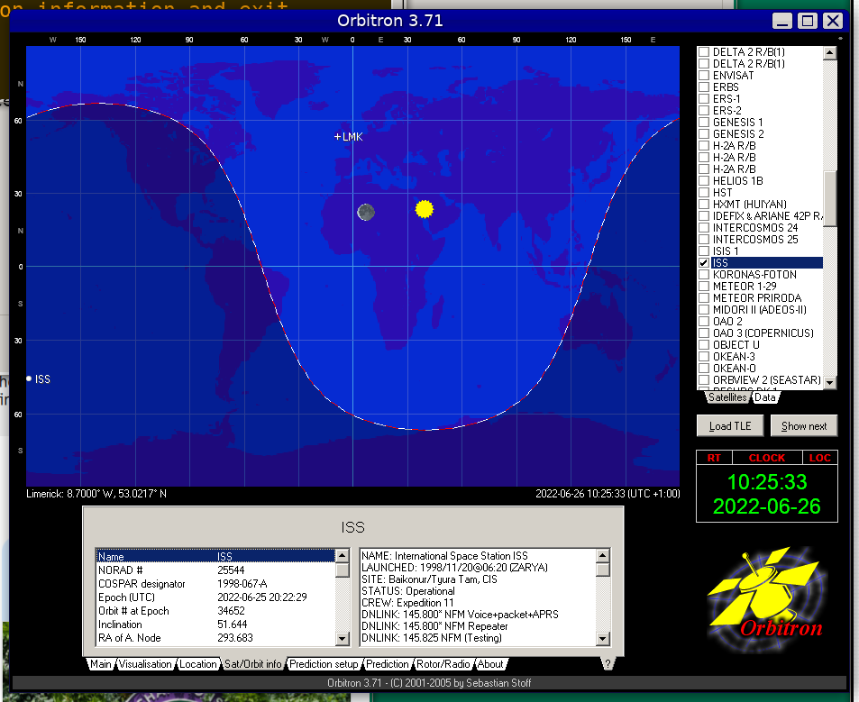Image resolution: width=859 pixels, height=702 pixels.
Task: Select OAO 3 (COPERNICUS) in satellite list
Action: coord(763,333)
